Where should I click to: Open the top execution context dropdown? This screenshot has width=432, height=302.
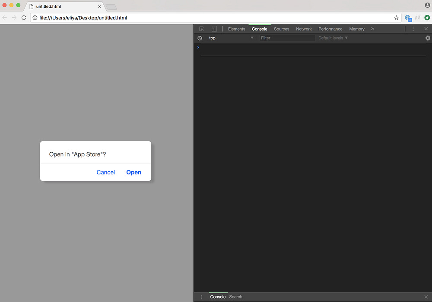(x=231, y=38)
